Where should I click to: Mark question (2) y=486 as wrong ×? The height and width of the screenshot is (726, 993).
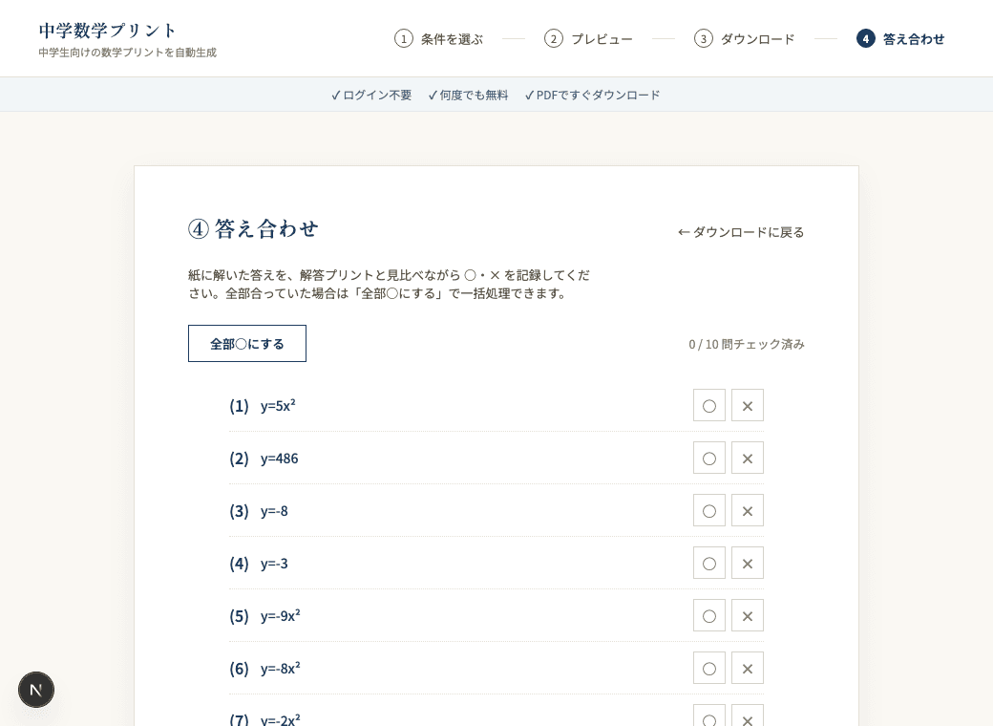point(748,458)
